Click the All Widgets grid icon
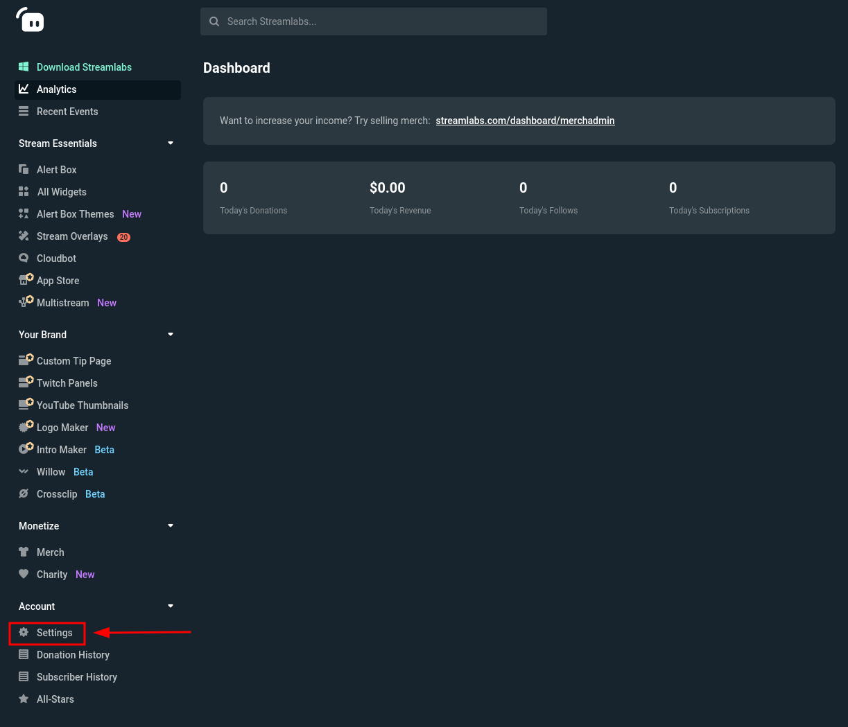Image resolution: width=848 pixels, height=727 pixels. [24, 191]
